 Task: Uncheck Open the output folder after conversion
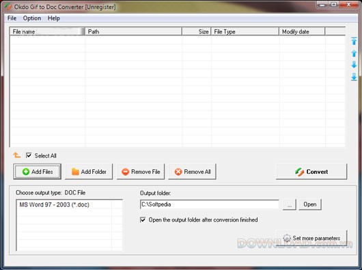[x=143, y=220]
